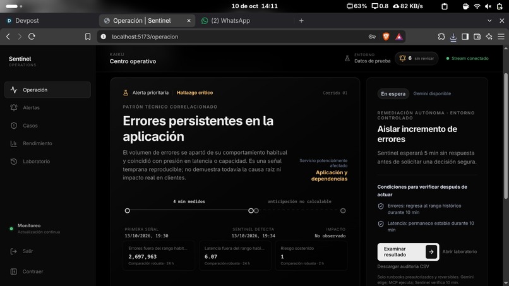Open the browser tab list dropdown
Image resolution: width=509 pixels, height=286 pixels.
(x=489, y=21)
